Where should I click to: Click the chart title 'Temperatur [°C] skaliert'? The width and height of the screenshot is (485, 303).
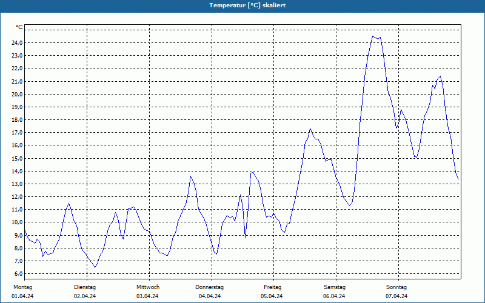click(247, 5)
